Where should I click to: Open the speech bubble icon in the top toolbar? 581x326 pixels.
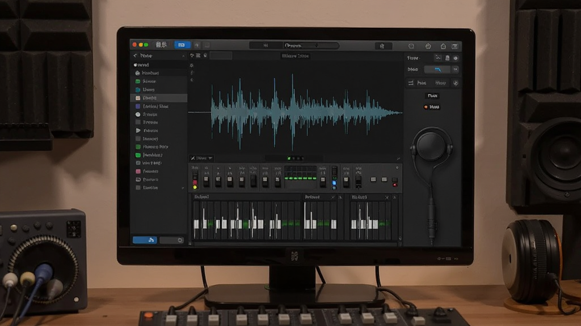click(411, 46)
